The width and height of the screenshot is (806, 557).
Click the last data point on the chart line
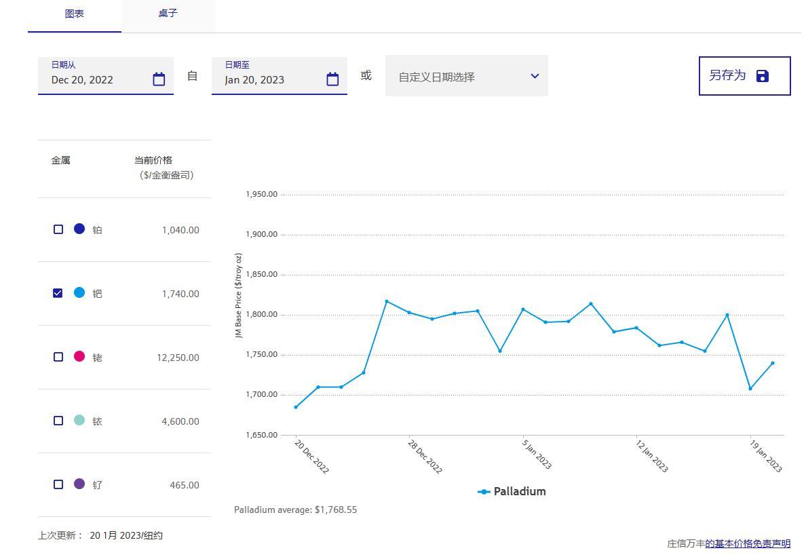(772, 364)
